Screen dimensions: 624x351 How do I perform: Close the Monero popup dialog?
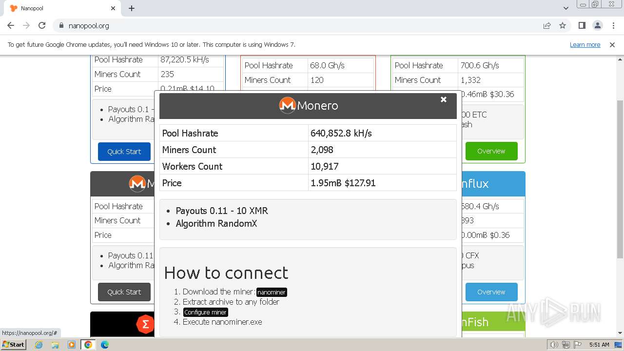tap(444, 99)
